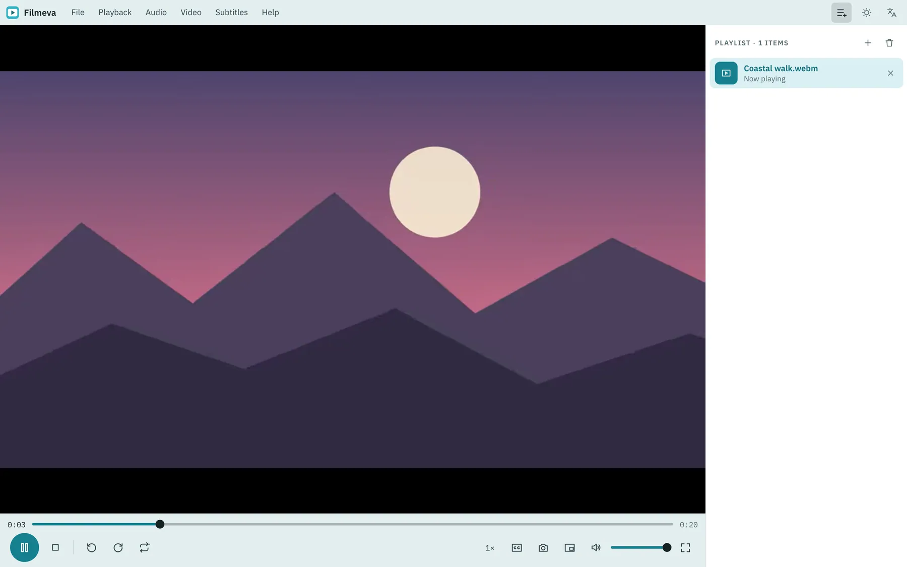Pause the video playback

(24, 547)
